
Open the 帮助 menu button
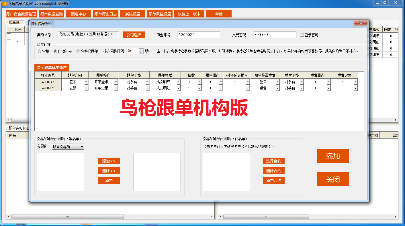tap(219, 14)
